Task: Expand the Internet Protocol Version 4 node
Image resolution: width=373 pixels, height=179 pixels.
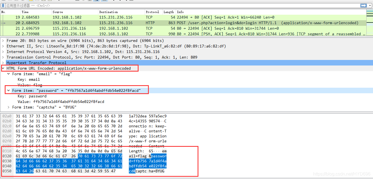Action: click(3, 52)
